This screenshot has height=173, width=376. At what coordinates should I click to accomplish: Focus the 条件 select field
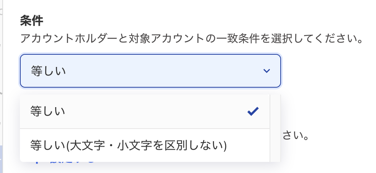(150, 71)
